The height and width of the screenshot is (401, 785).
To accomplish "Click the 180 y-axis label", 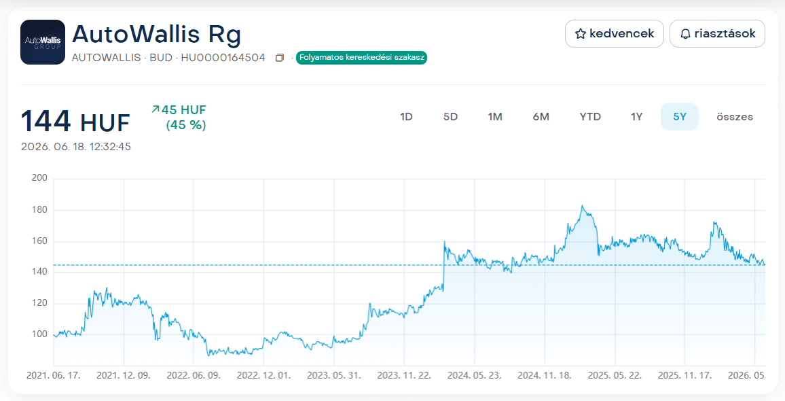I will (39, 210).
